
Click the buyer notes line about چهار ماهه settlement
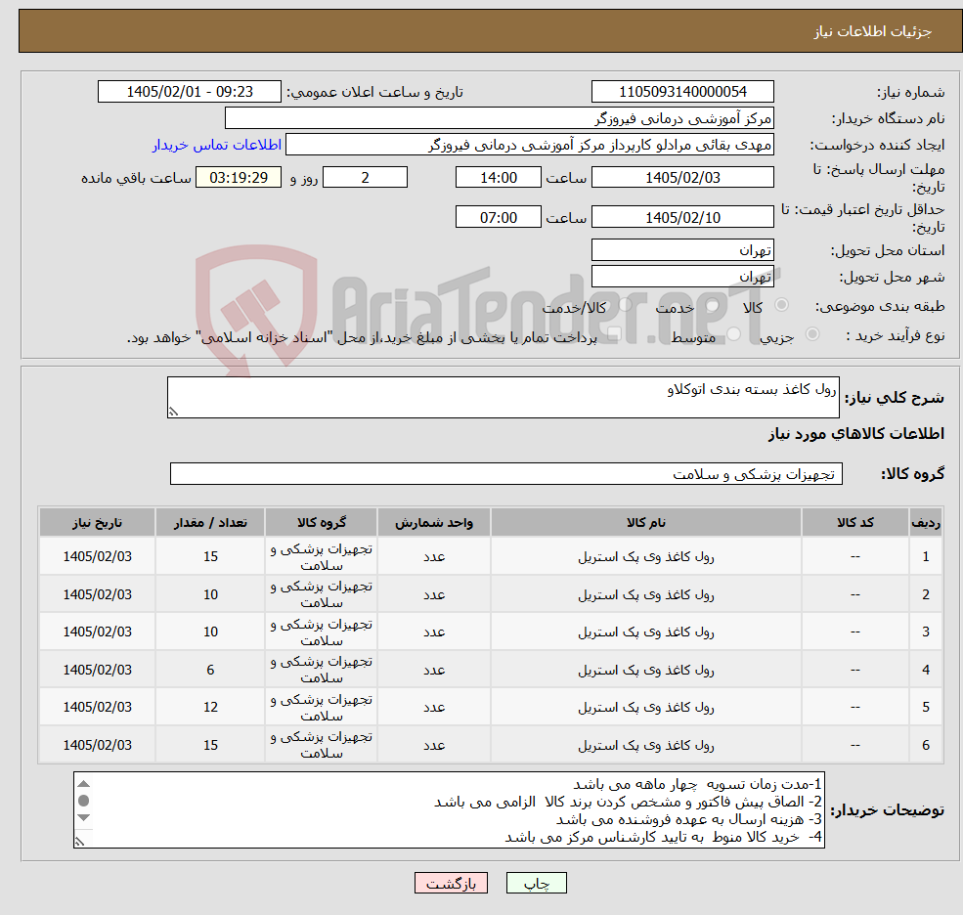697,784
